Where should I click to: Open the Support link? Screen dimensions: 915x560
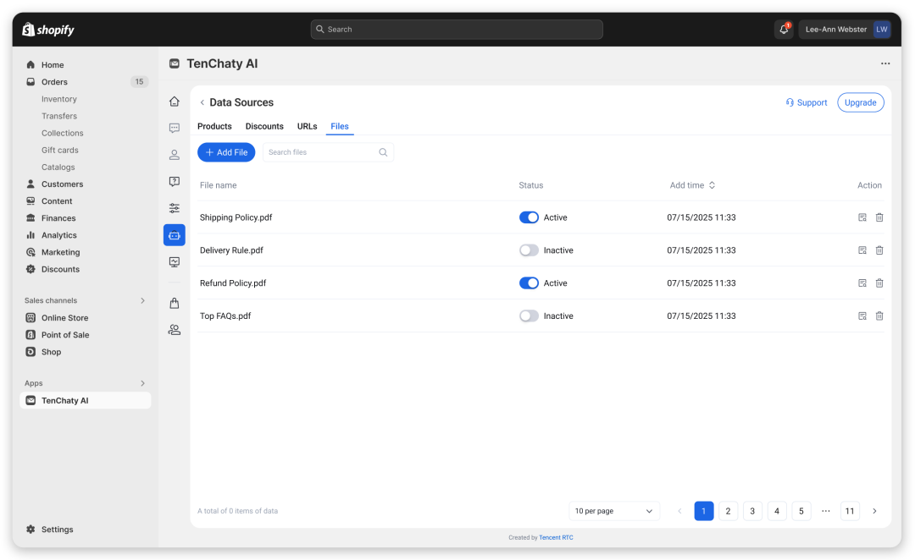coord(806,102)
